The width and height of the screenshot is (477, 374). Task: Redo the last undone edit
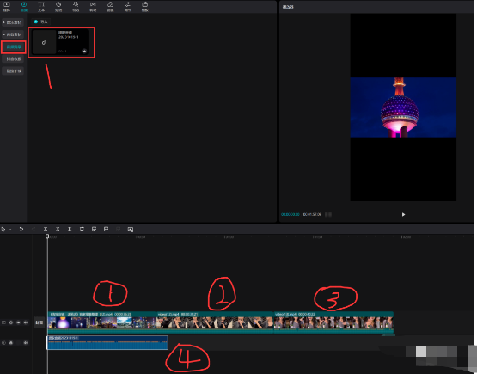click(34, 230)
